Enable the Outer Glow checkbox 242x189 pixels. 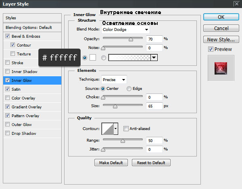(7, 124)
